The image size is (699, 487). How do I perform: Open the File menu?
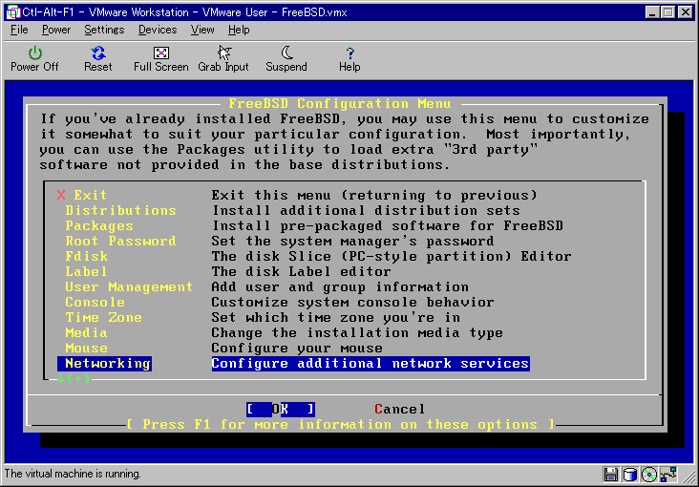[19, 30]
